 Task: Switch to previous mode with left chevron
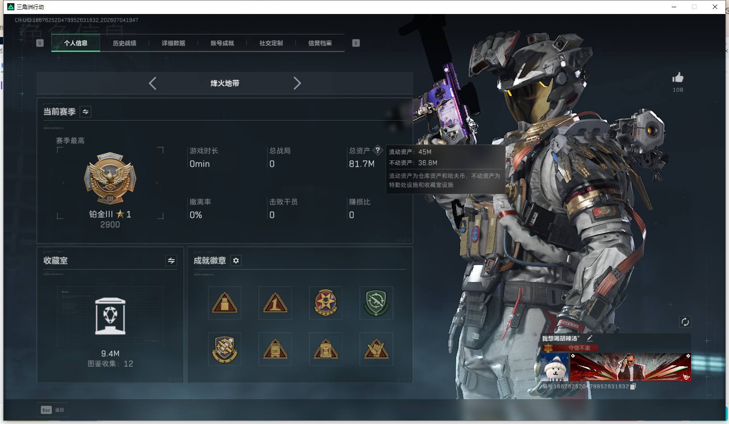click(x=152, y=83)
